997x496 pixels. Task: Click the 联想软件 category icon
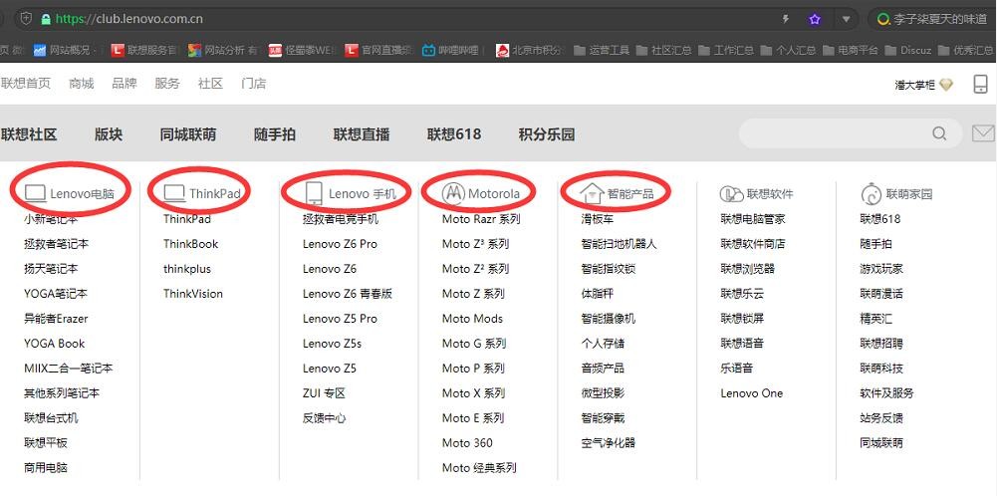[731, 194]
